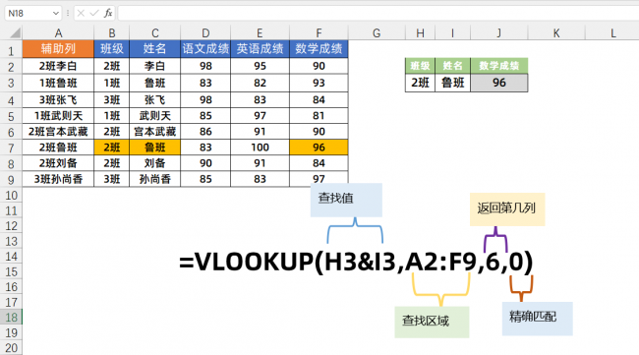This screenshot has width=639, height=355.
Task: Click highlighted 96 cell in column F
Action: tap(319, 148)
